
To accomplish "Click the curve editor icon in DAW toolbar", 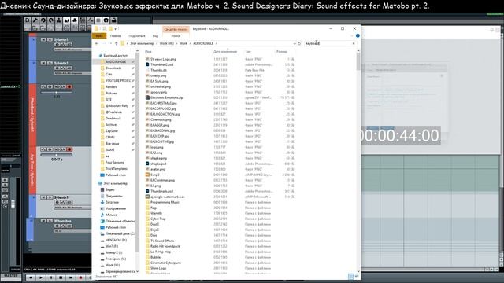I will click(x=91, y=20).
